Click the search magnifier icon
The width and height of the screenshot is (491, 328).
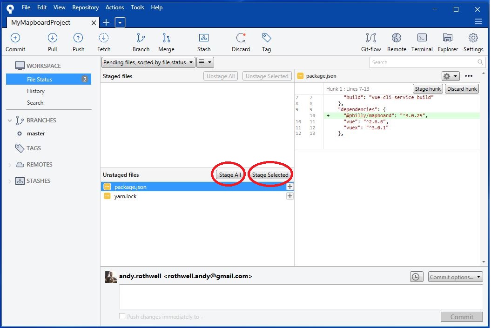480,62
